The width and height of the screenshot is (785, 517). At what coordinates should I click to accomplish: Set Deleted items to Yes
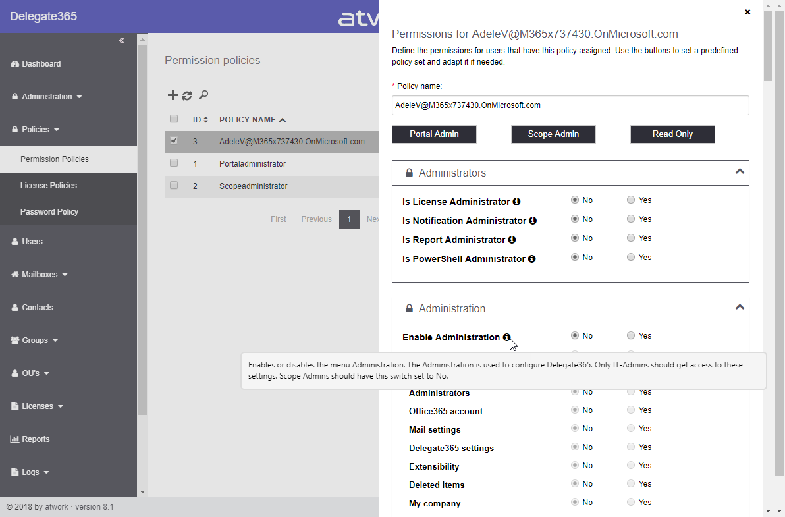[x=631, y=484]
